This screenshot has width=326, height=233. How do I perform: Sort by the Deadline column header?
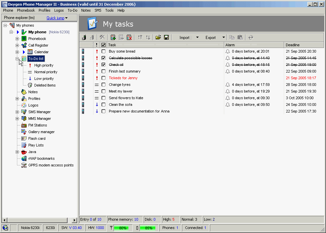(304, 45)
